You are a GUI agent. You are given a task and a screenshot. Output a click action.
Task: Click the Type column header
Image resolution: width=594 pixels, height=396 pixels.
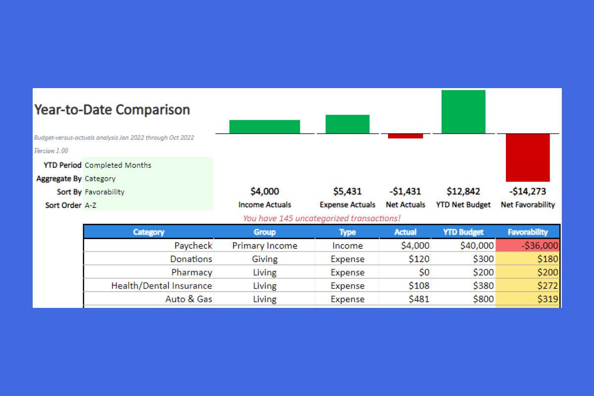coord(347,232)
